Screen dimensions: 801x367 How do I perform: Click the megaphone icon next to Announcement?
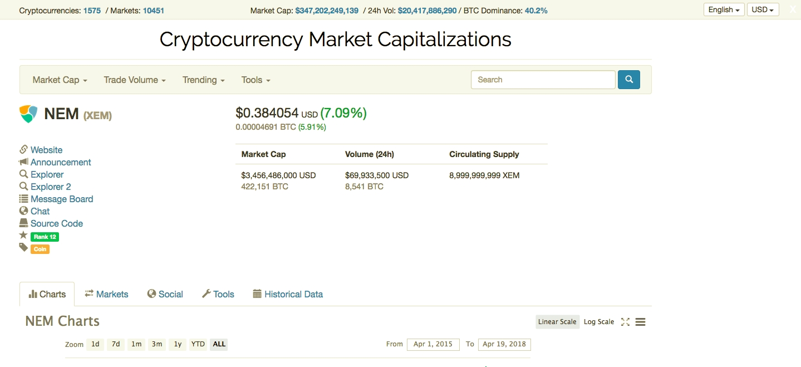pos(23,162)
